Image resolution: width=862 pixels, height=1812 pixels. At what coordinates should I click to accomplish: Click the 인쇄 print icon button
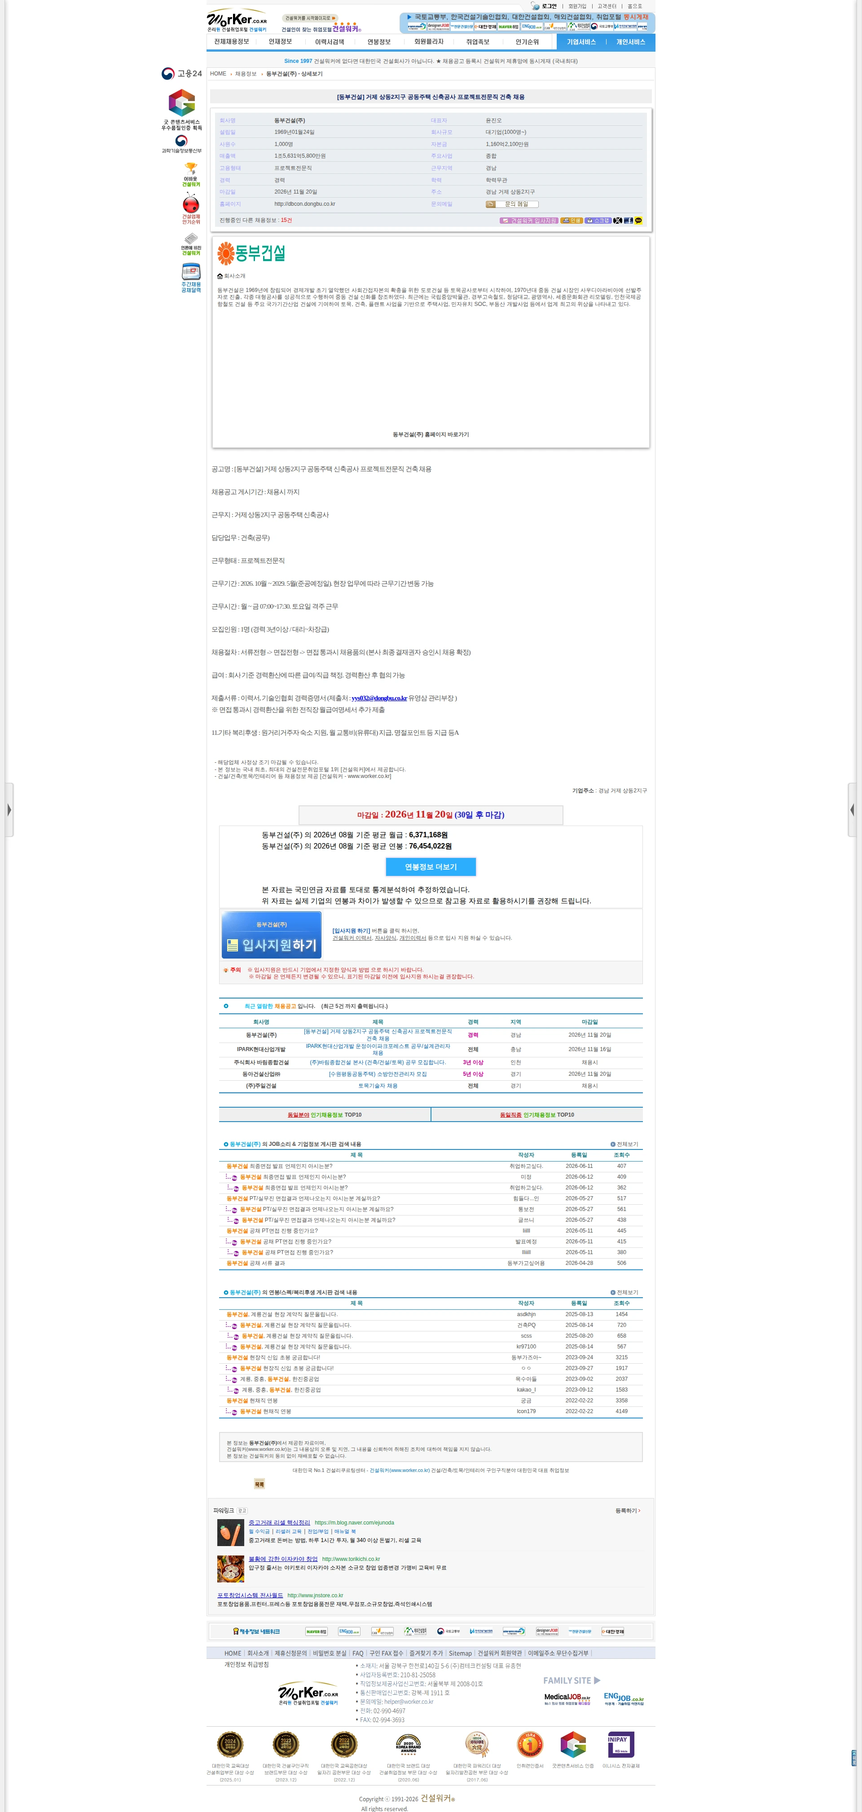tap(572, 221)
